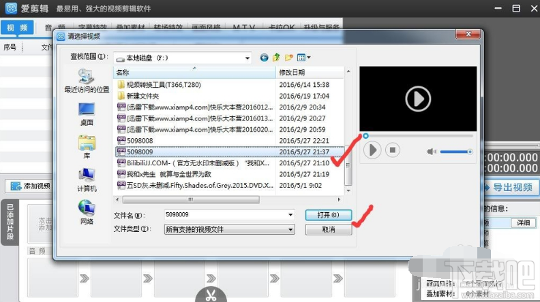Viewport: 540px width, 302px height.
Task: Stop the preview playback
Action: click(392, 150)
